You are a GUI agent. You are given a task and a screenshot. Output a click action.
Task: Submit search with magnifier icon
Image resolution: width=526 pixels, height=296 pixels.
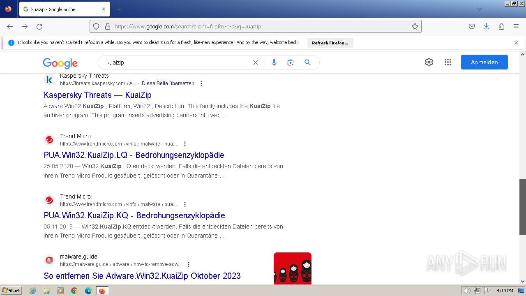pos(307,62)
